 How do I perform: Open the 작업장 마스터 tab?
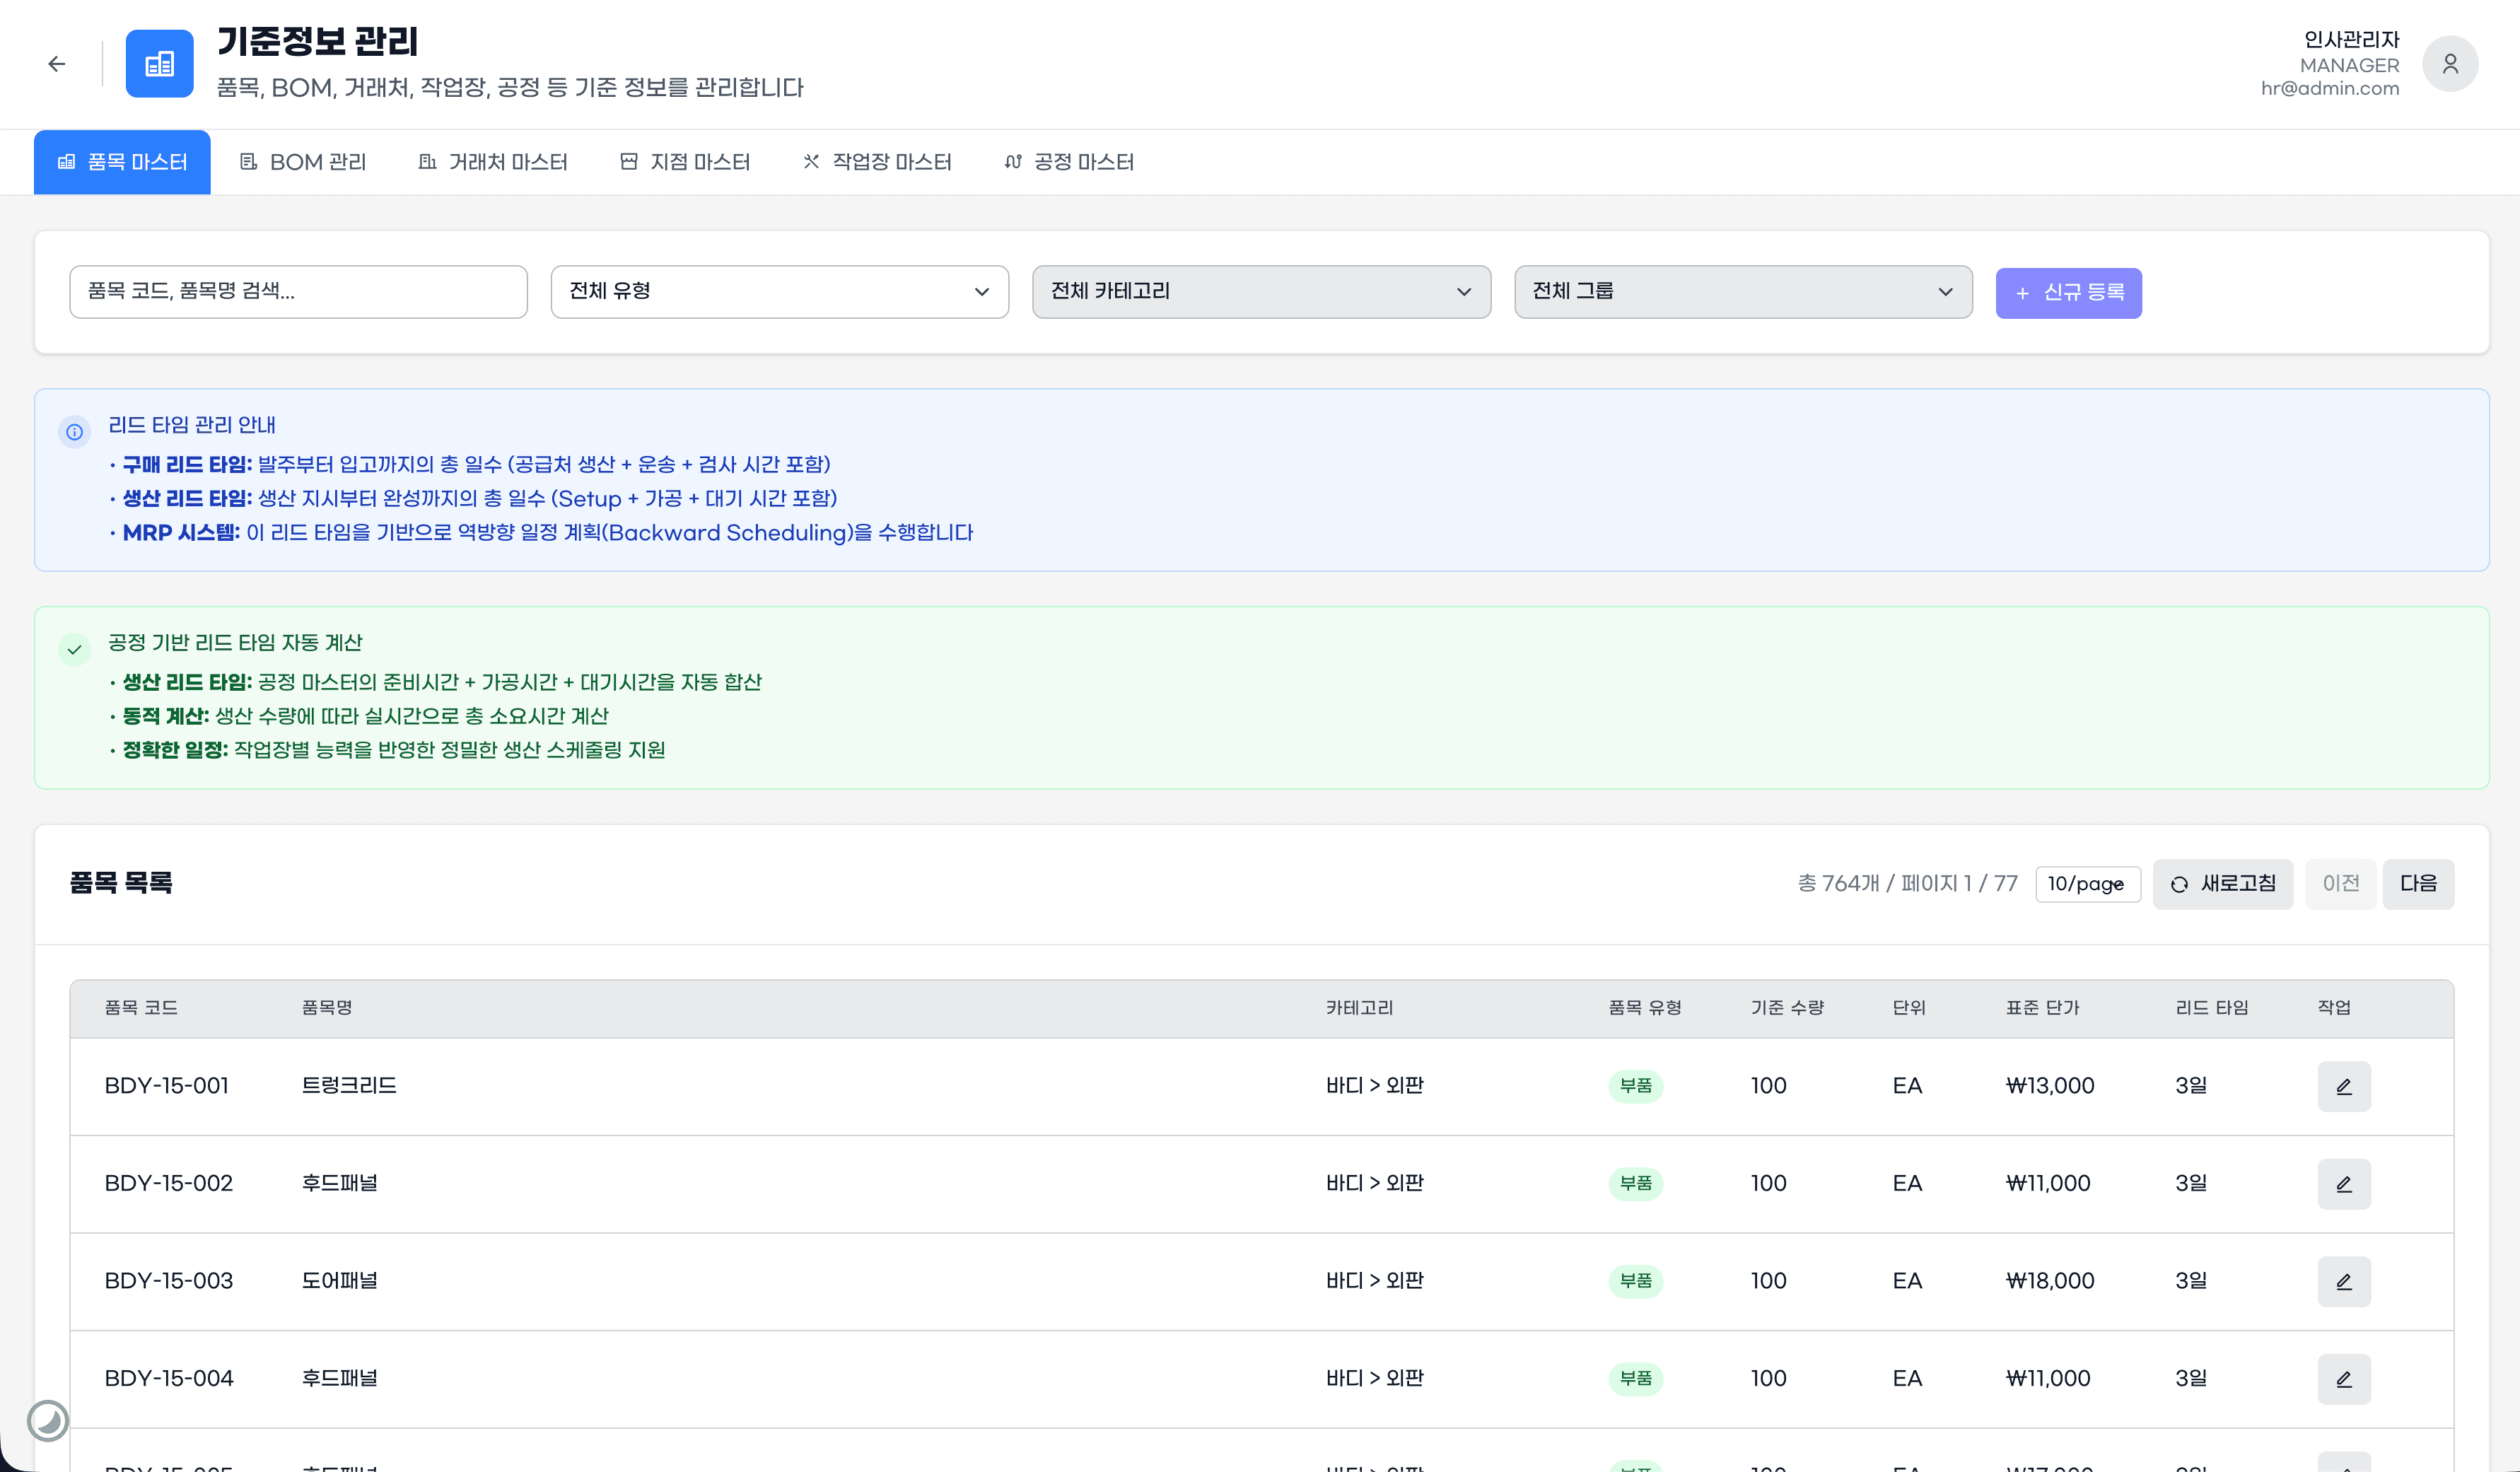[x=877, y=162]
